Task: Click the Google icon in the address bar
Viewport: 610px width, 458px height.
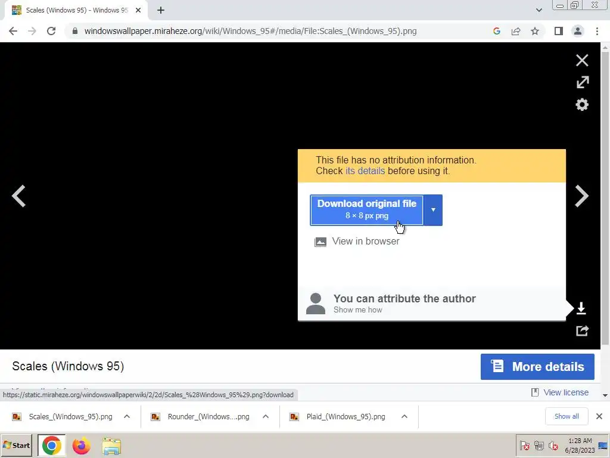Action: coord(496,31)
